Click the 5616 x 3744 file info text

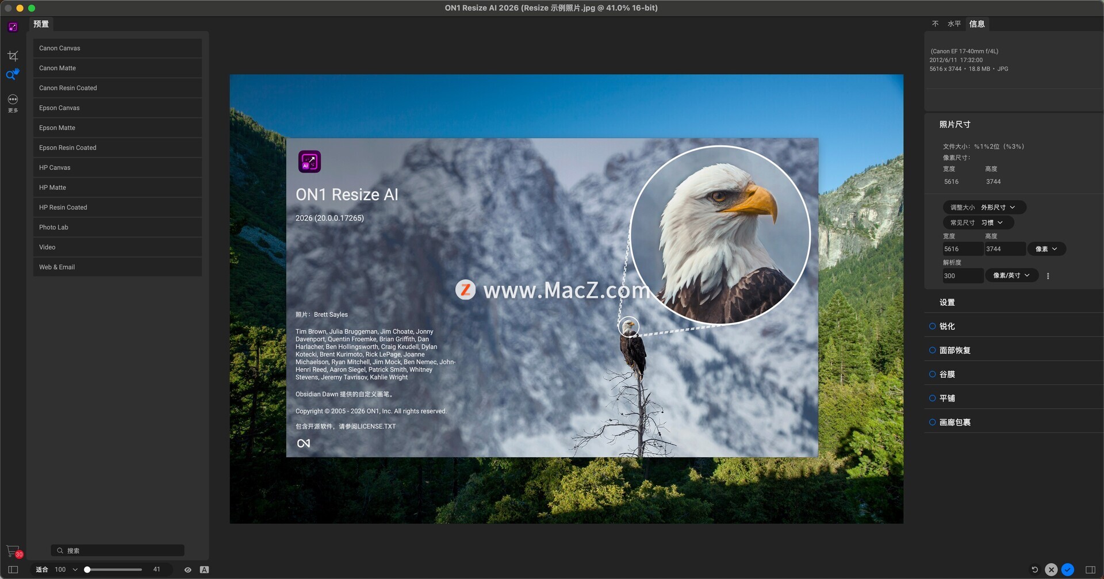945,69
